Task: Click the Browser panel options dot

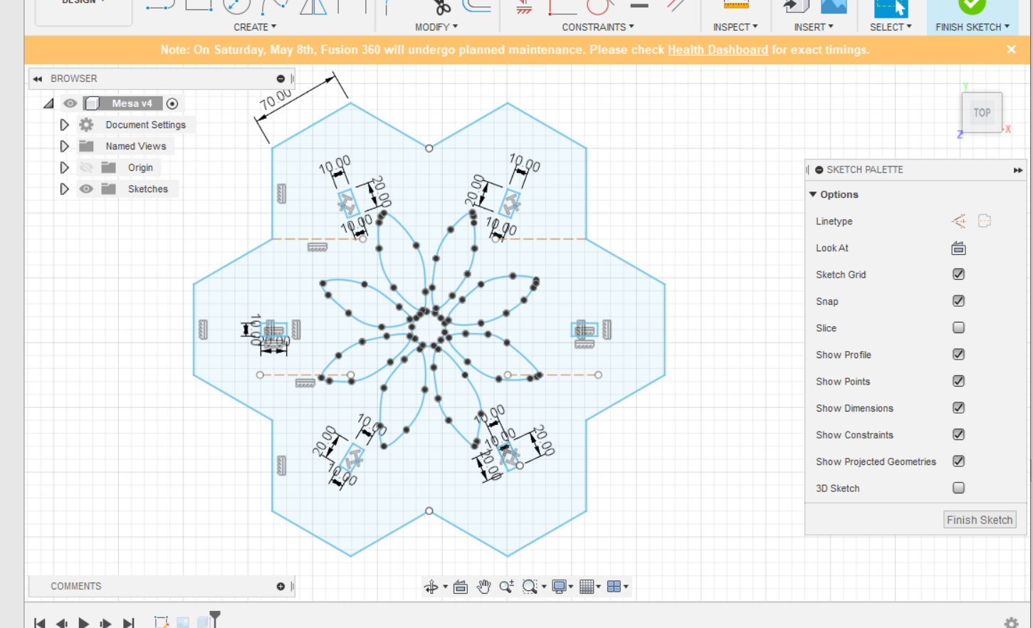Action: (280, 78)
